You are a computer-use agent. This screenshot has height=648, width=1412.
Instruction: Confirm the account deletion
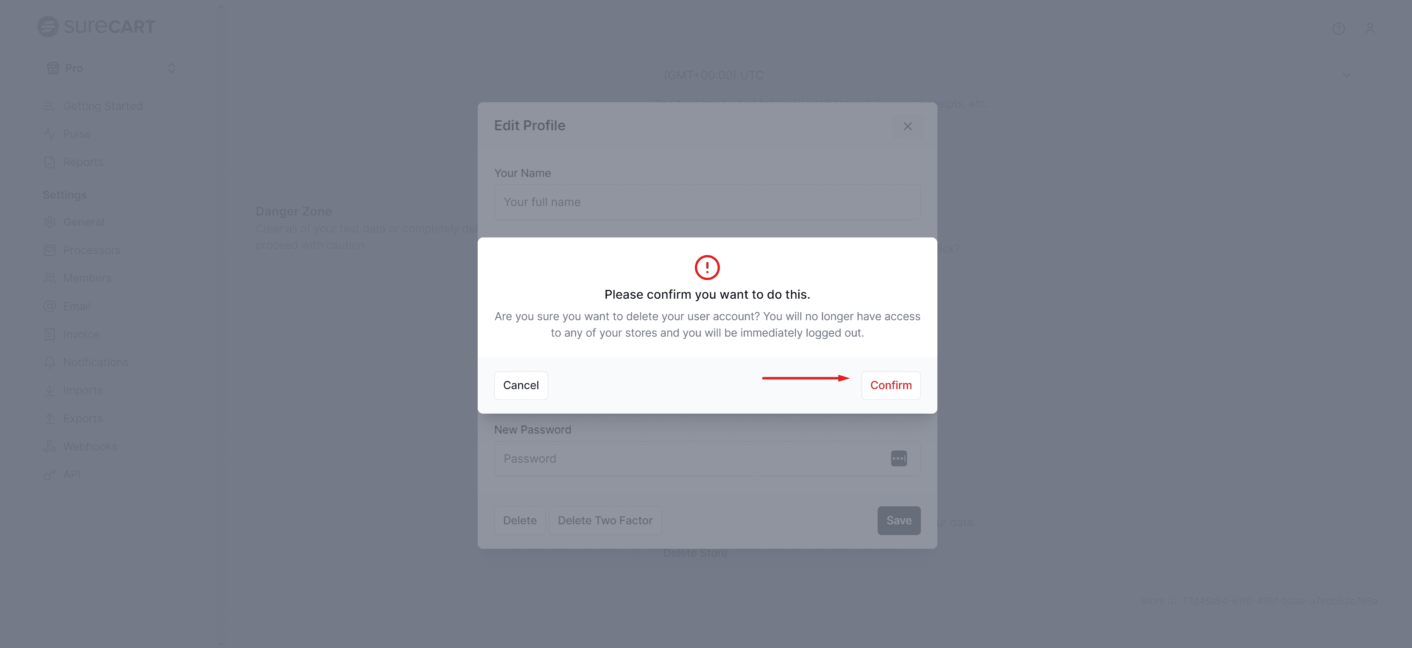coord(890,385)
